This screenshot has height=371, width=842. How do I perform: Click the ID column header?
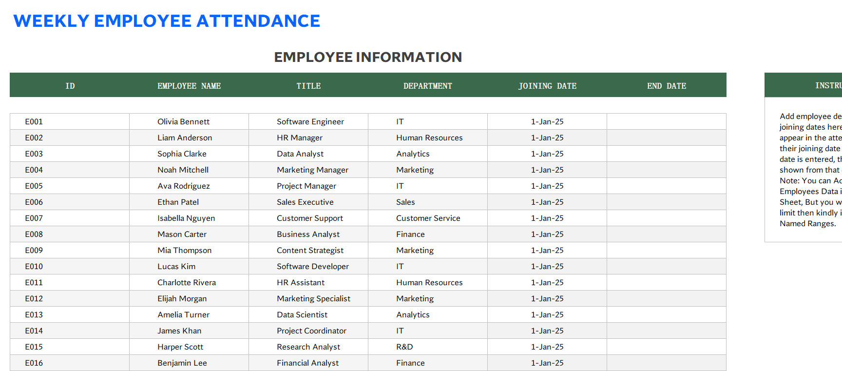70,86
